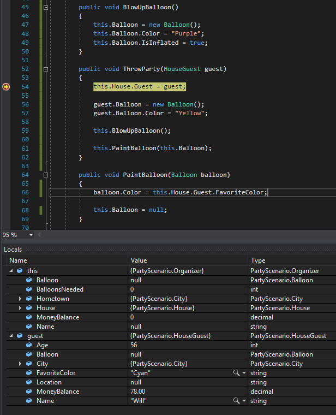Click the Value column header
336x415 pixels.
point(139,260)
